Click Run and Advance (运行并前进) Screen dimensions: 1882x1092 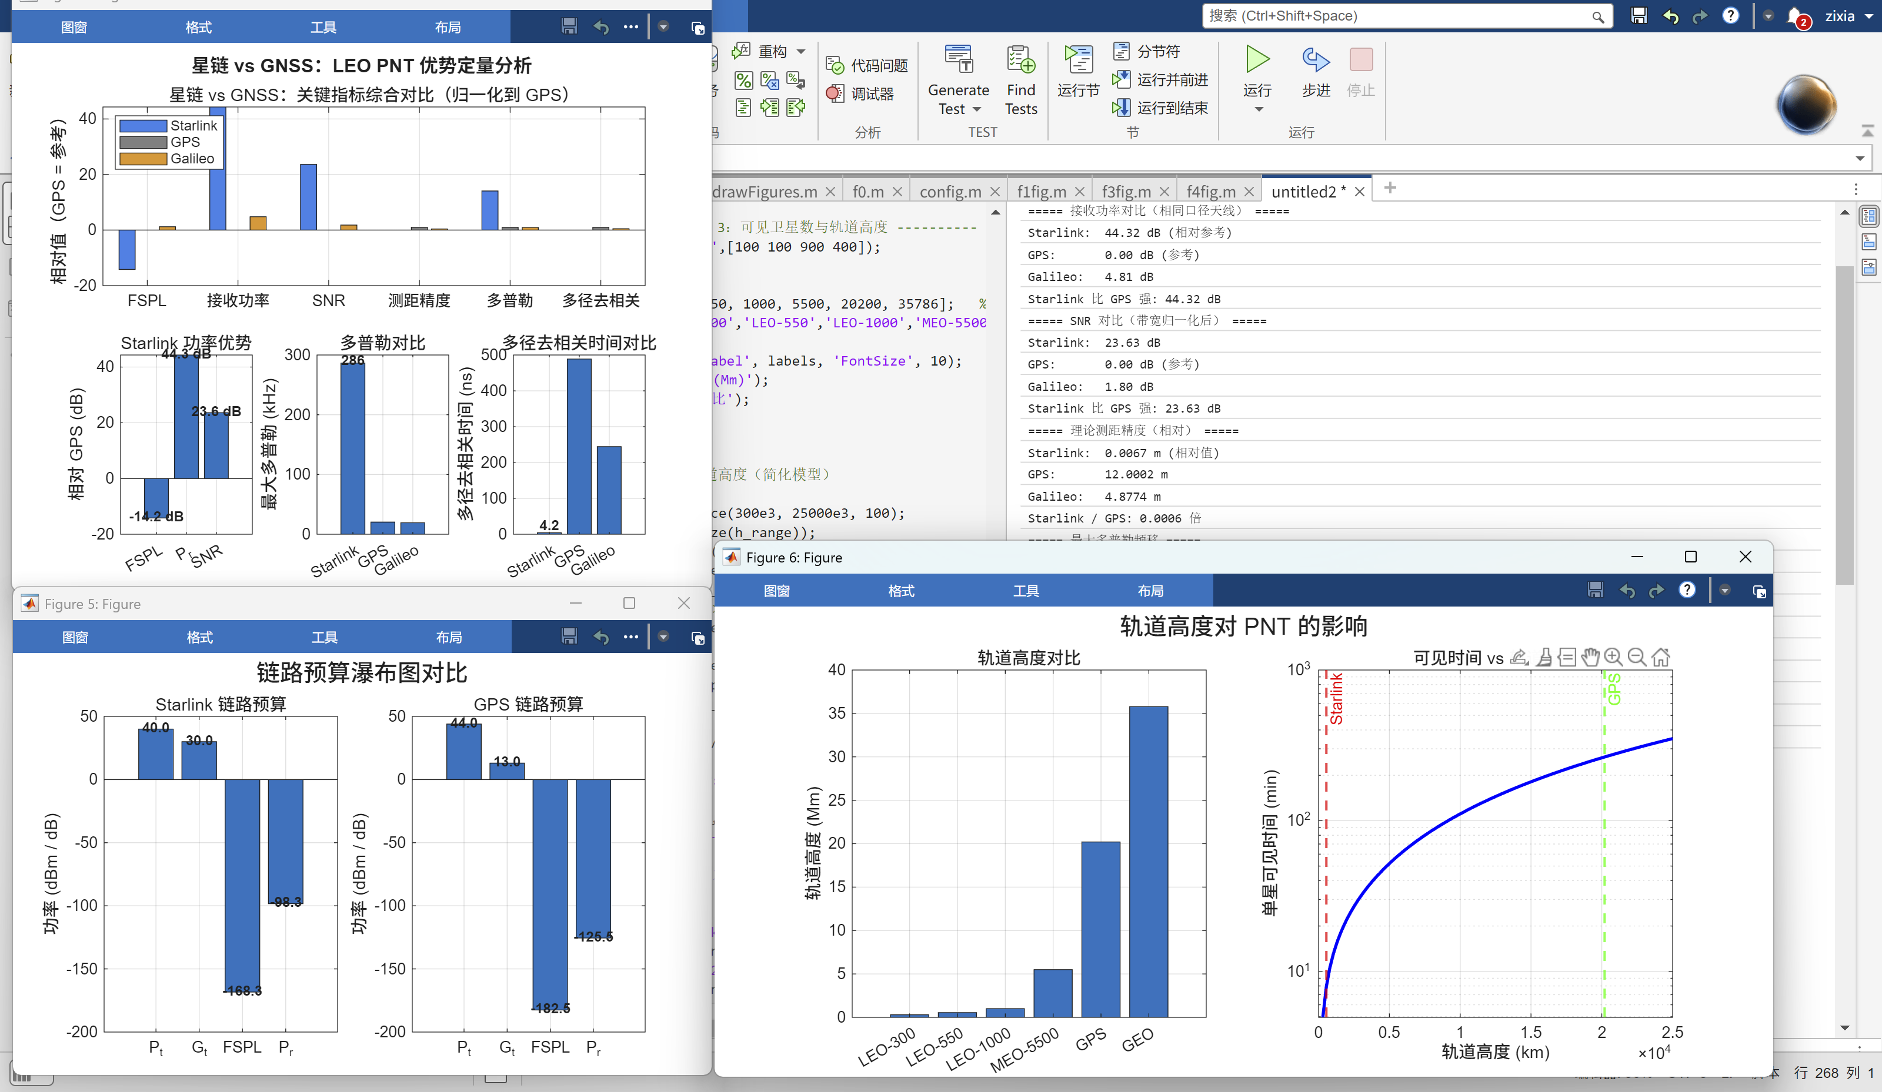click(1160, 80)
